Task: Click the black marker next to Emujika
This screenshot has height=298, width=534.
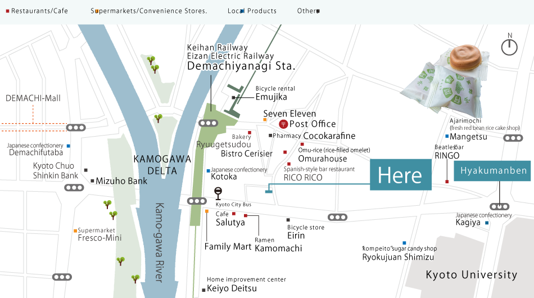Action: pos(233,98)
